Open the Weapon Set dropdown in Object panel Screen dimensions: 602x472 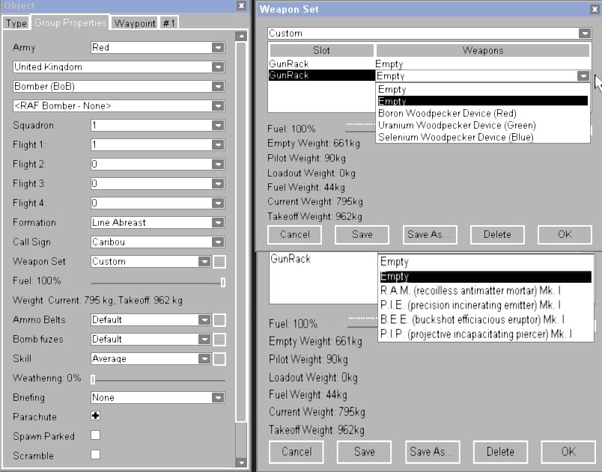click(x=151, y=262)
